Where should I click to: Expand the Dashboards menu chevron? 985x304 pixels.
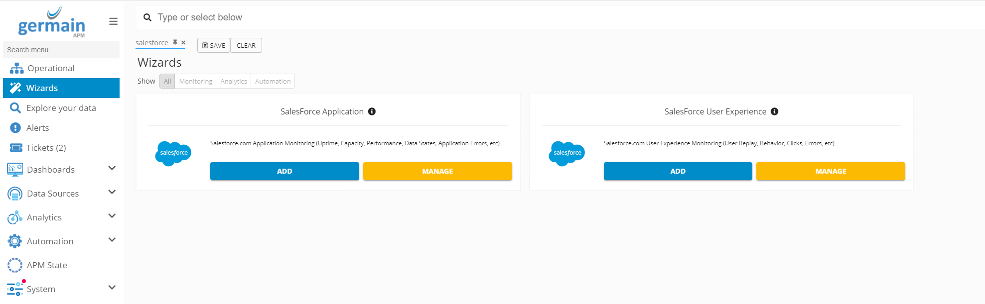(x=112, y=168)
